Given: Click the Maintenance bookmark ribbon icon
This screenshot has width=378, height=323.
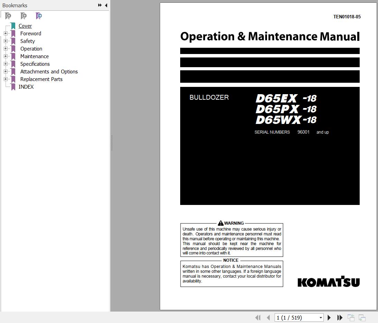Looking at the screenshot, I should coord(13,56).
